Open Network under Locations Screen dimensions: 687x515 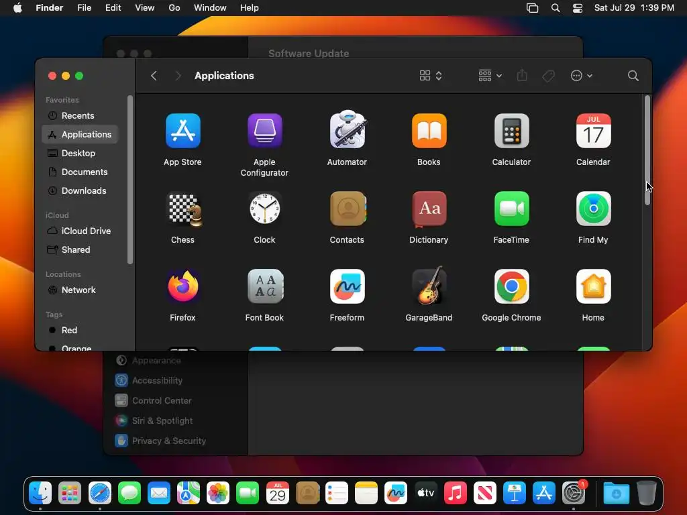pyautogui.click(x=81, y=290)
